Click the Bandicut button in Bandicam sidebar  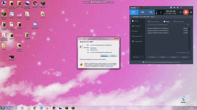point(138,57)
